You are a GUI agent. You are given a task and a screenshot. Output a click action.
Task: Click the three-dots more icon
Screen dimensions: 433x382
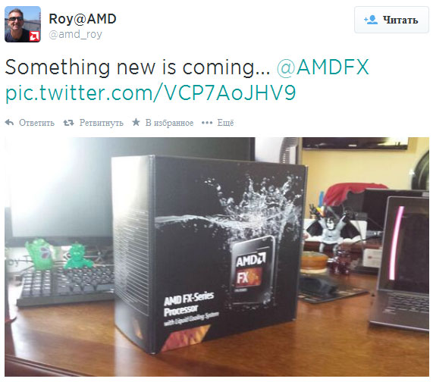(x=207, y=123)
